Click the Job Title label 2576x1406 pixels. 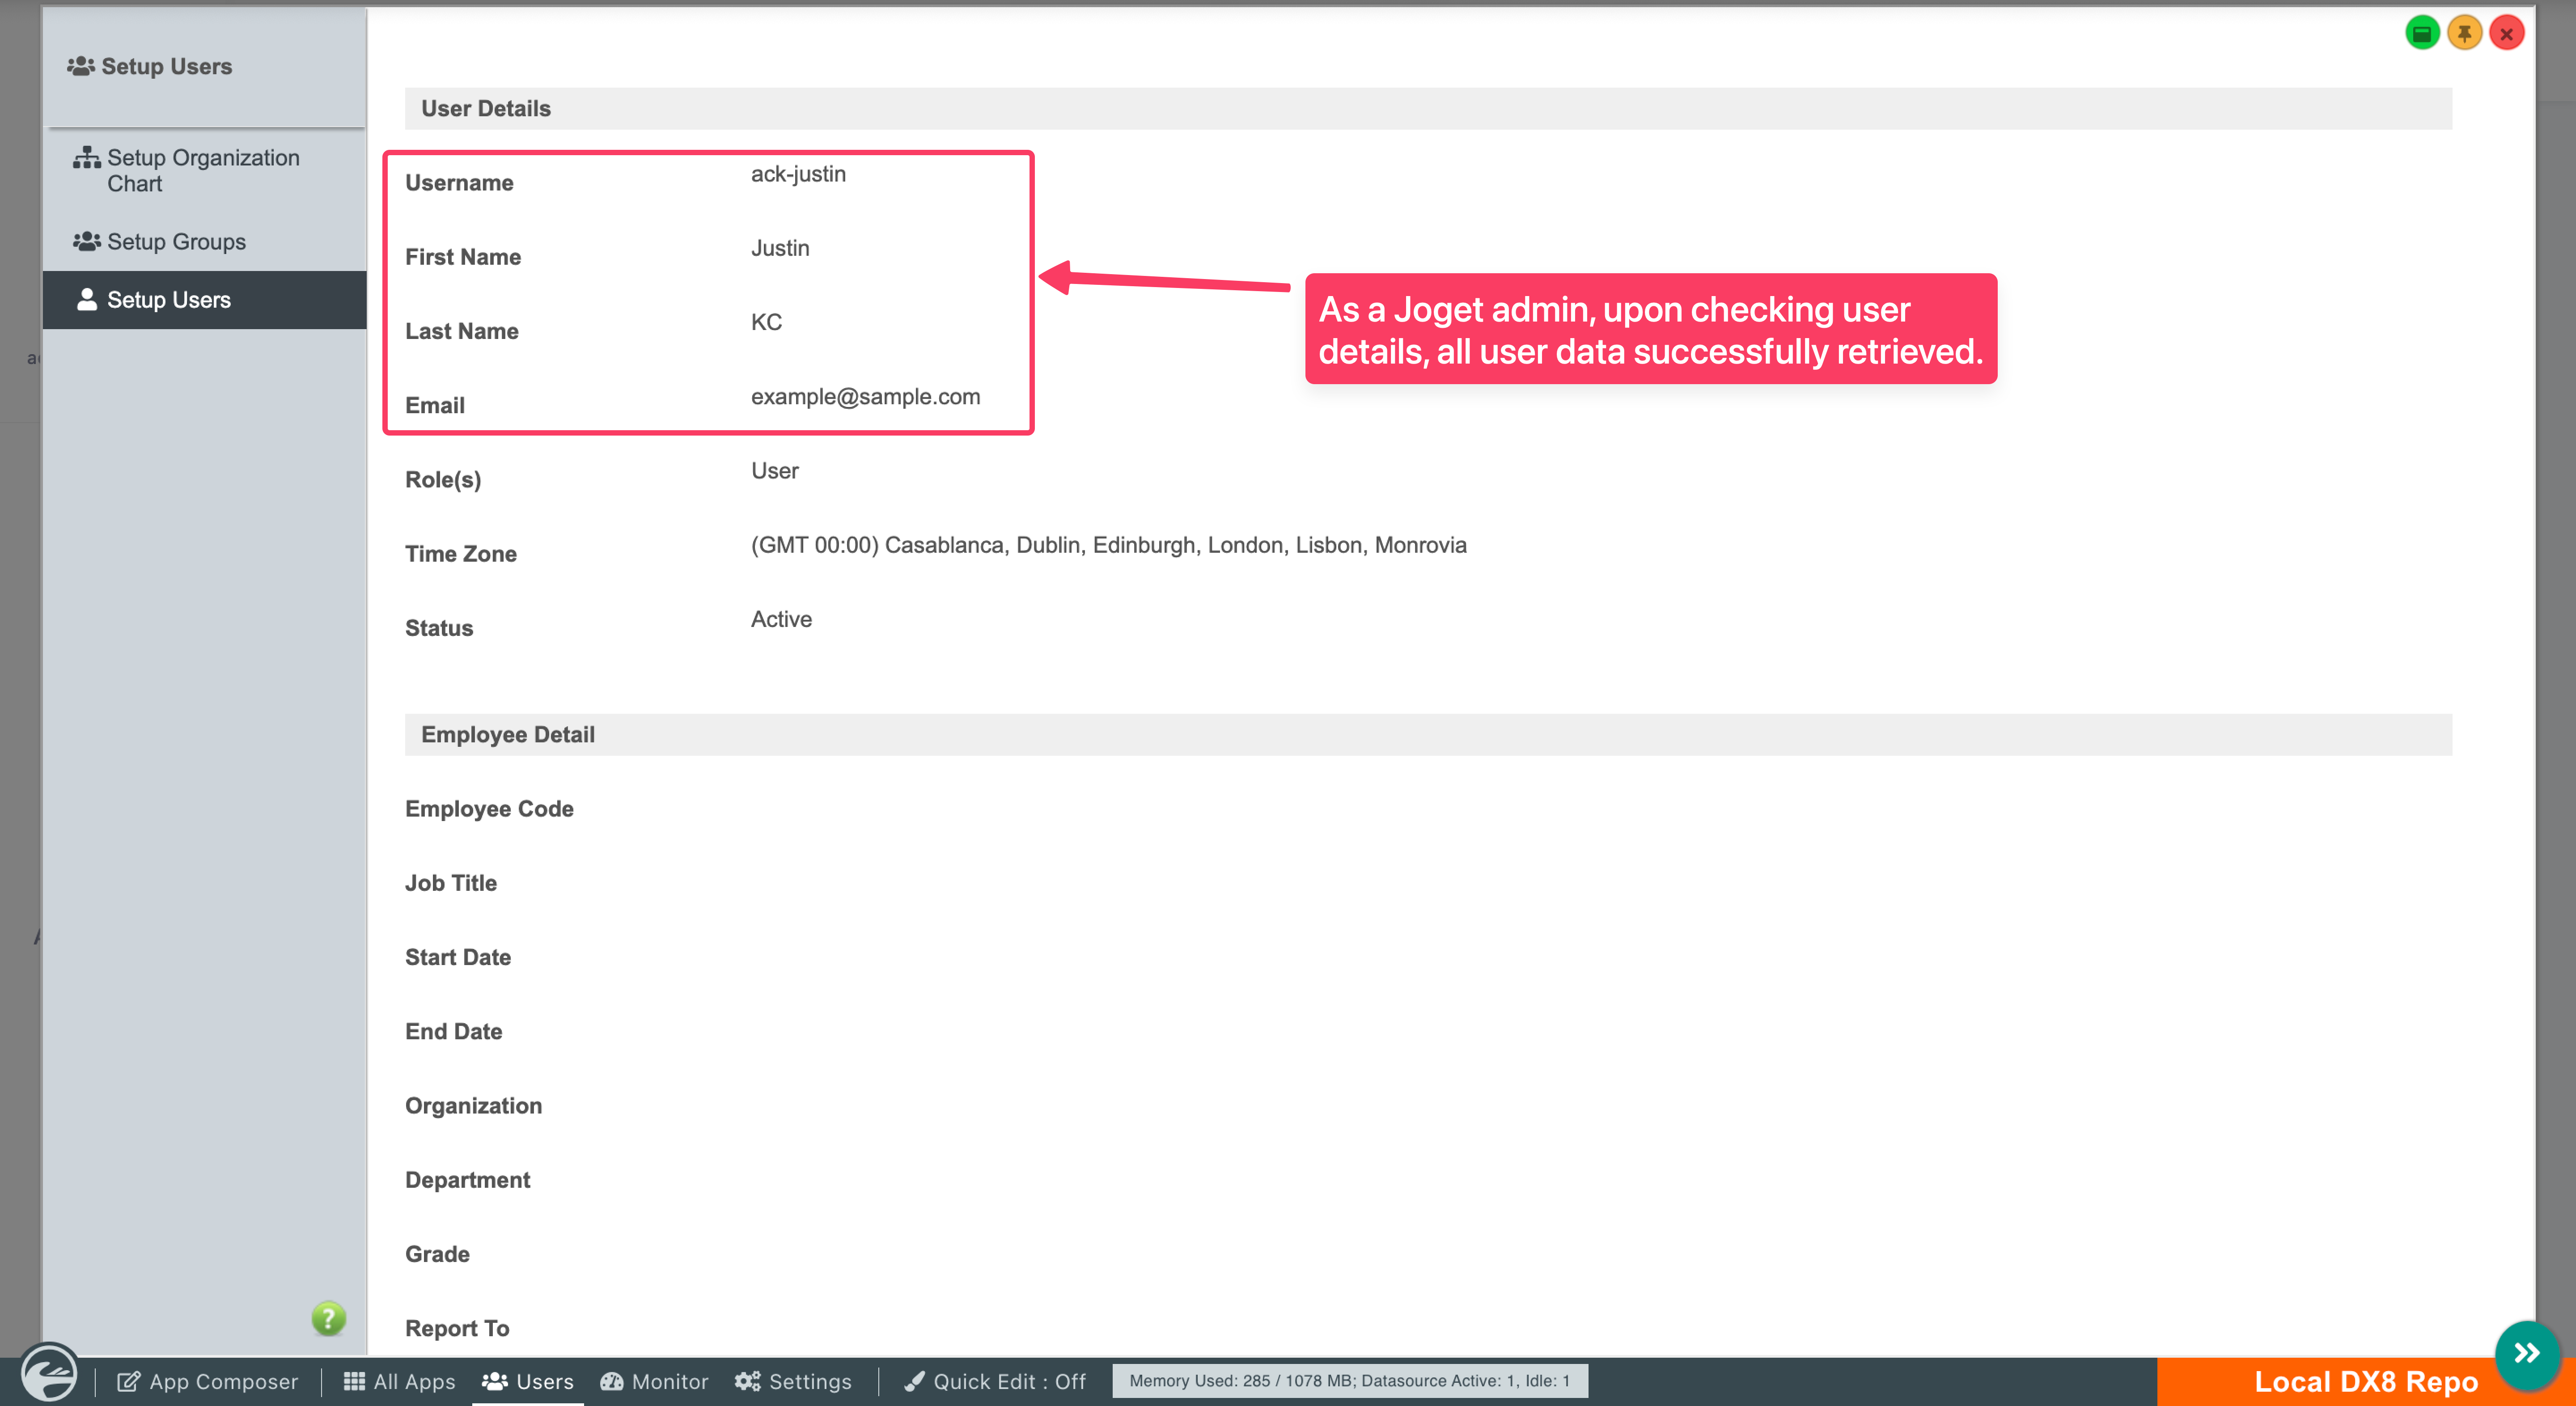click(451, 884)
